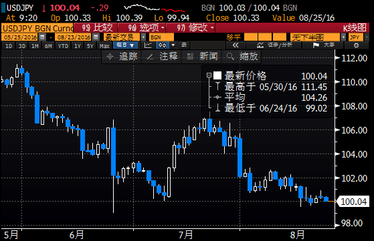This screenshot has width=374, height=241.
Task: Open chart settings gear icon
Action: coord(356,45)
